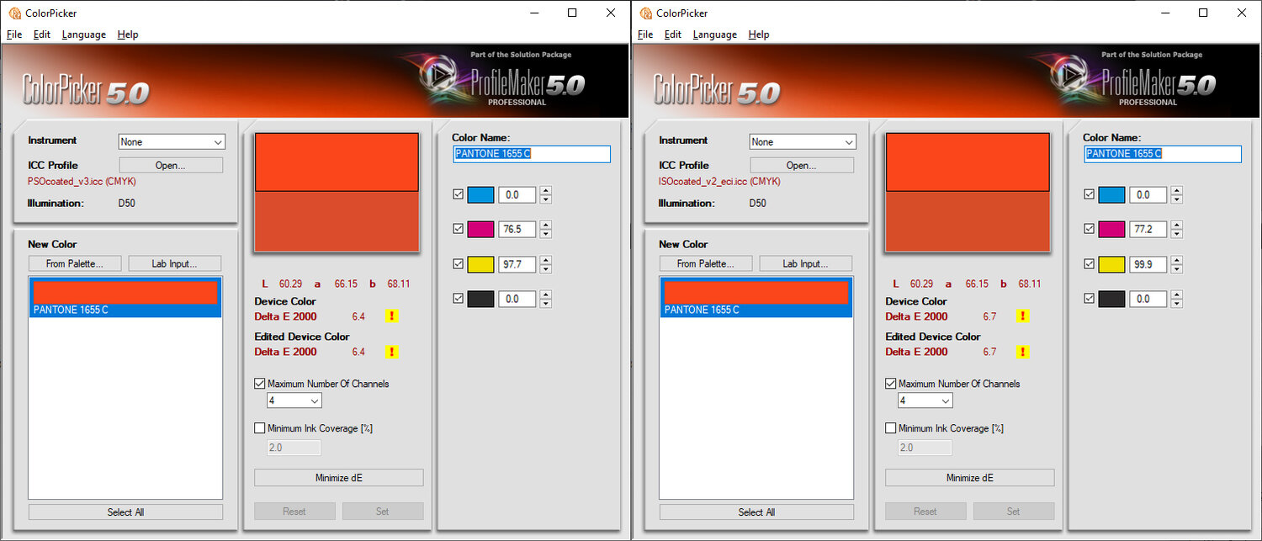The image size is (1262, 541).
Task: Click yellow value field 97.7 in left window
Action: pos(517,264)
